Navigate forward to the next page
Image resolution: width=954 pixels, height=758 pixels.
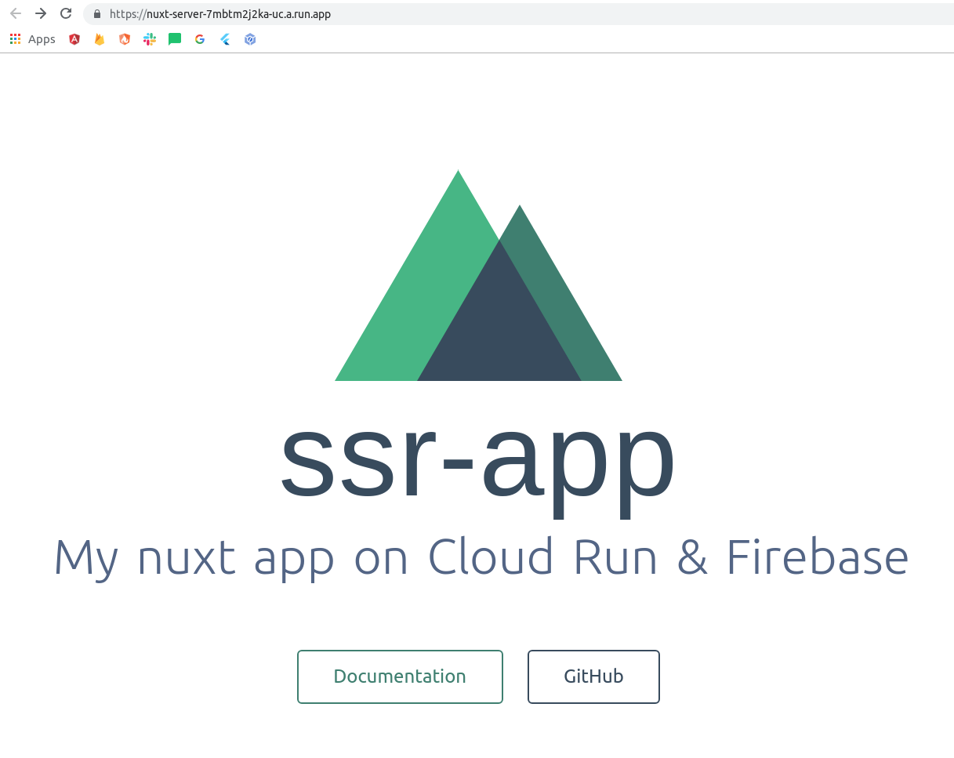pos(41,13)
